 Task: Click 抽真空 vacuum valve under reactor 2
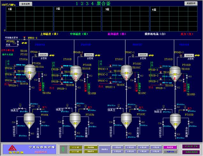point(68,108)
